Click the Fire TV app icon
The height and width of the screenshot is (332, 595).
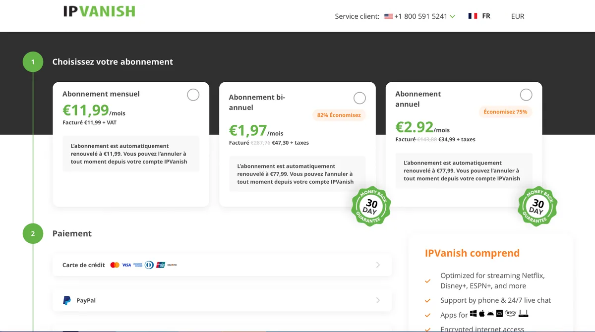[x=511, y=313]
